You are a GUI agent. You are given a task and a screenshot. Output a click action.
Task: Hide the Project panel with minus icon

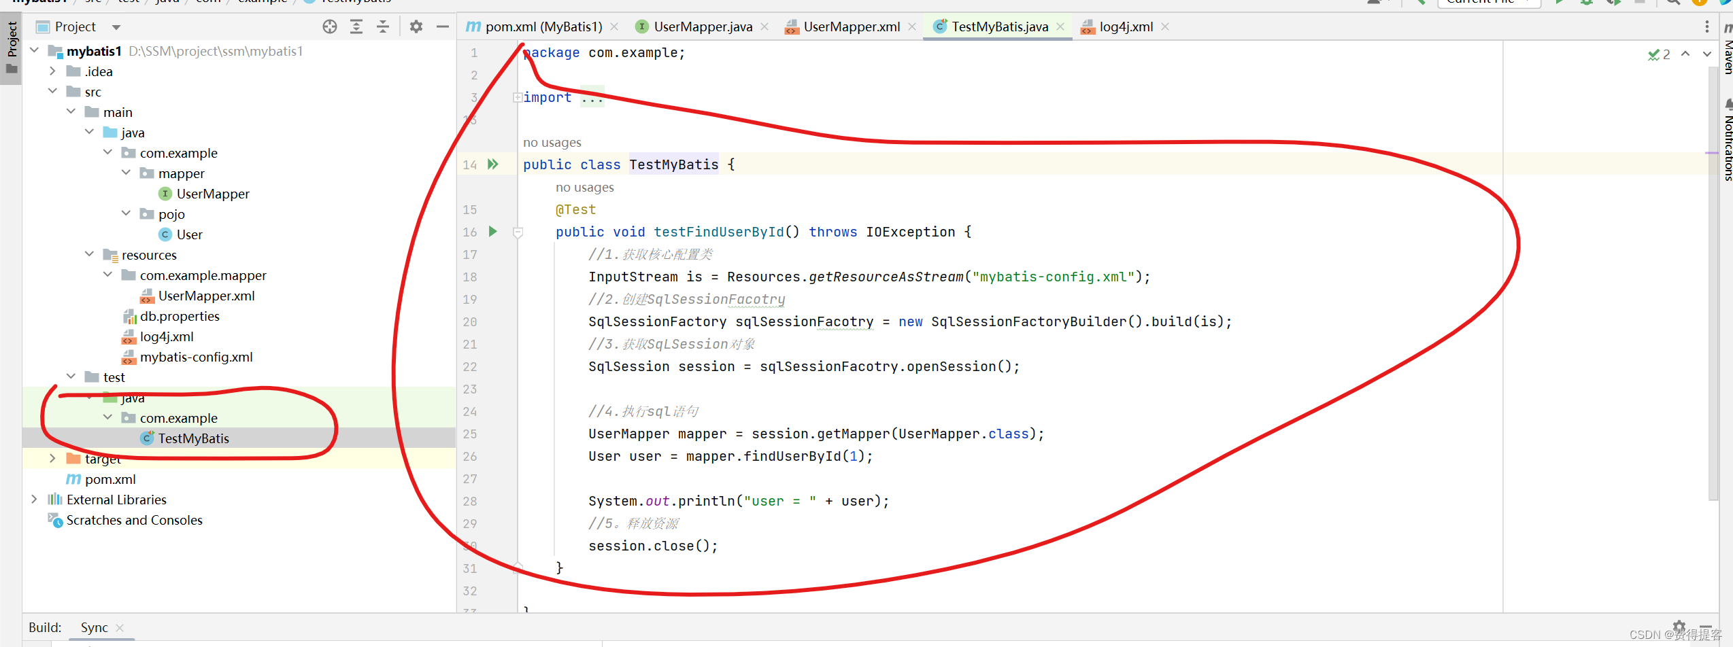443,27
